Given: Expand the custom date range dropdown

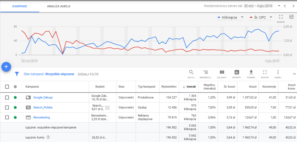Looking at the screenshot, I should [x=279, y=6].
